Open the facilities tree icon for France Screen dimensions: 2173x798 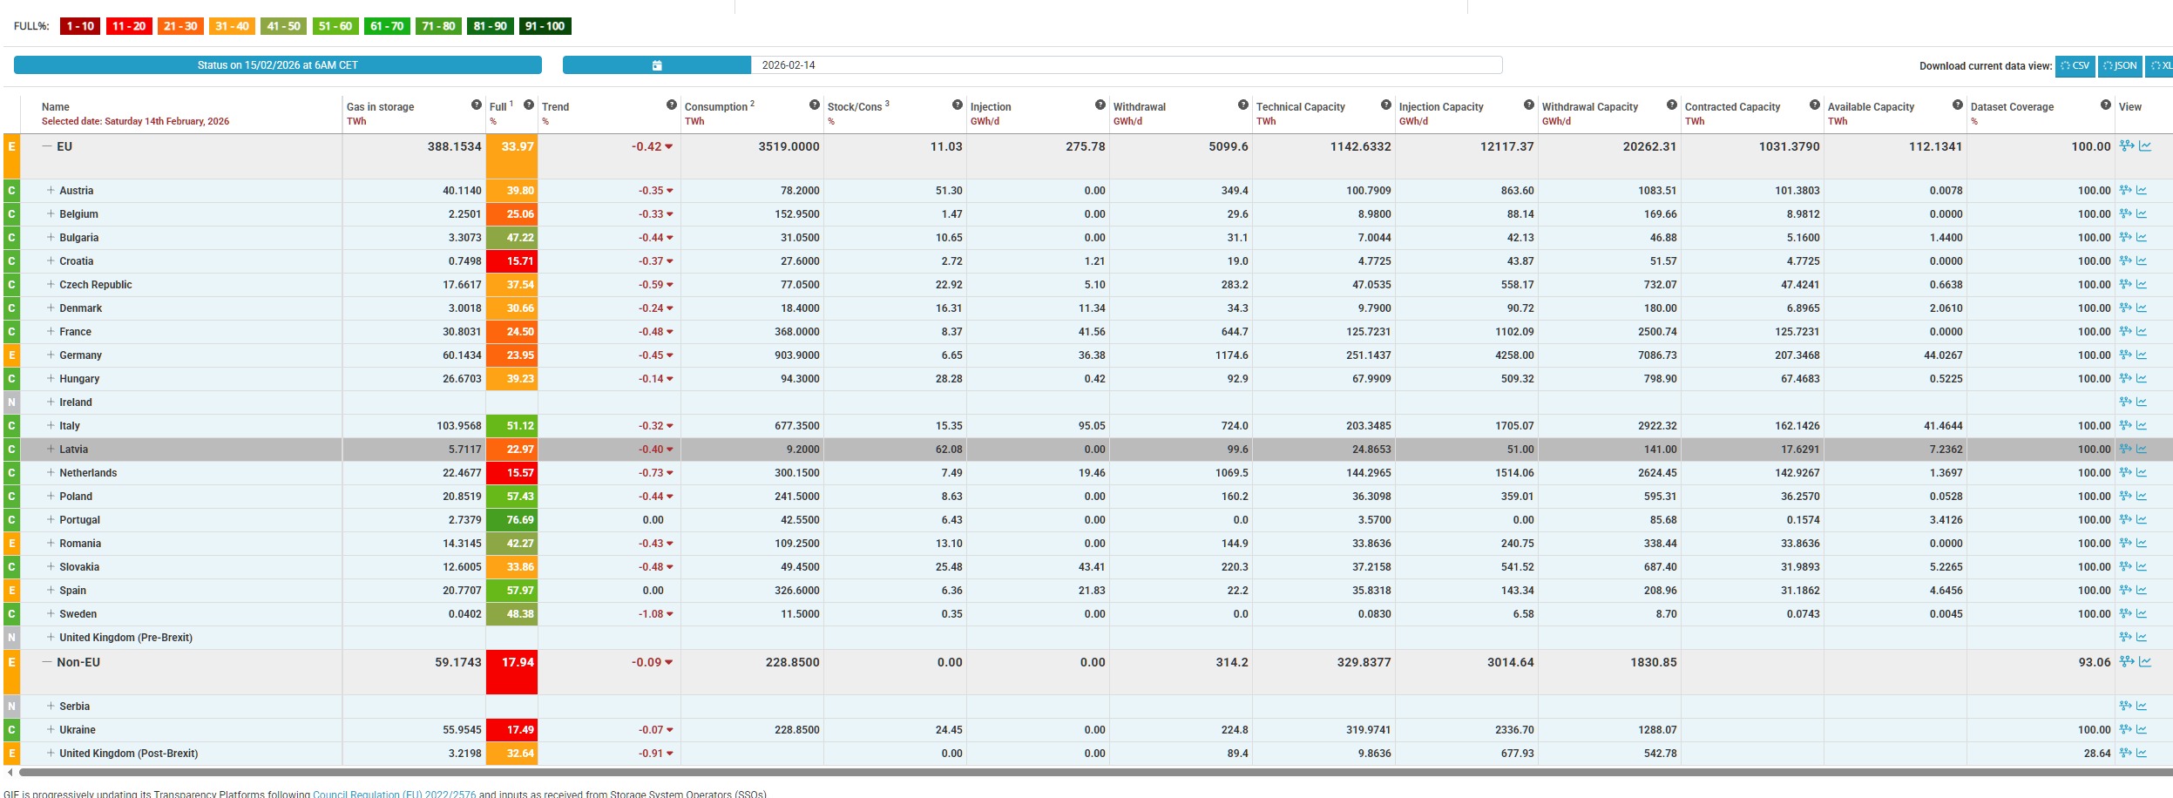pos(2126,332)
